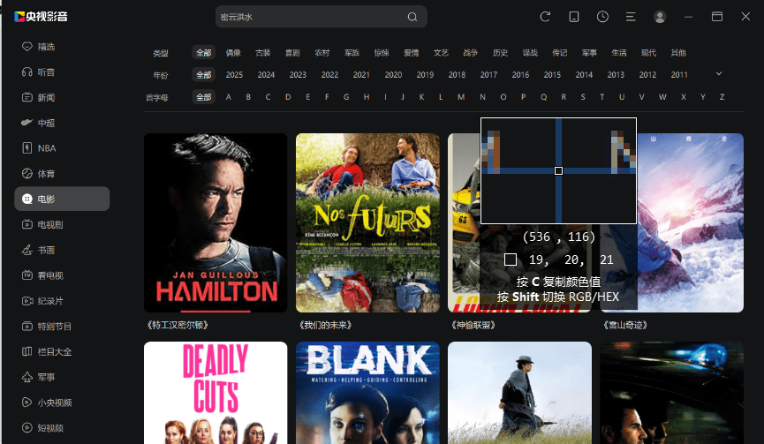Click the 密云洪水 search input field
764x444 pixels.
pos(309,17)
